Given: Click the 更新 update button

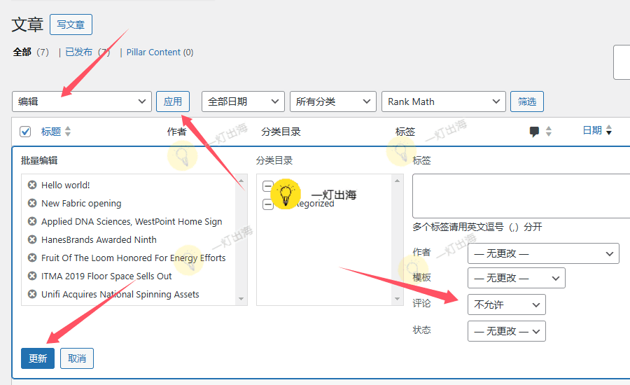Looking at the screenshot, I should coord(38,358).
